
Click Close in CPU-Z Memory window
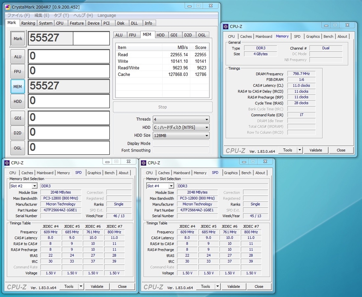coord(341,150)
